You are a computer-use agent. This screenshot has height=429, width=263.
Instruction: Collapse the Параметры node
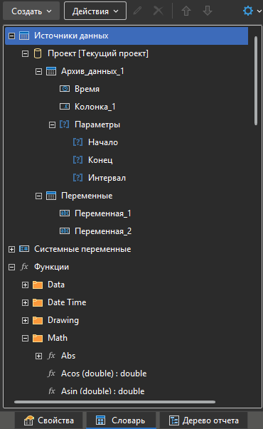point(52,125)
